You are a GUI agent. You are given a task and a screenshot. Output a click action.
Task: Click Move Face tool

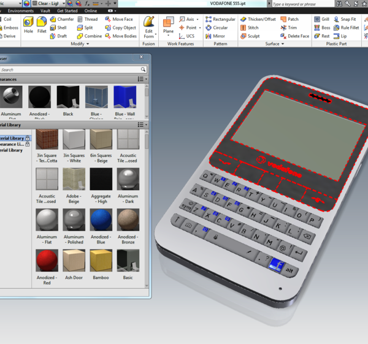click(x=119, y=19)
